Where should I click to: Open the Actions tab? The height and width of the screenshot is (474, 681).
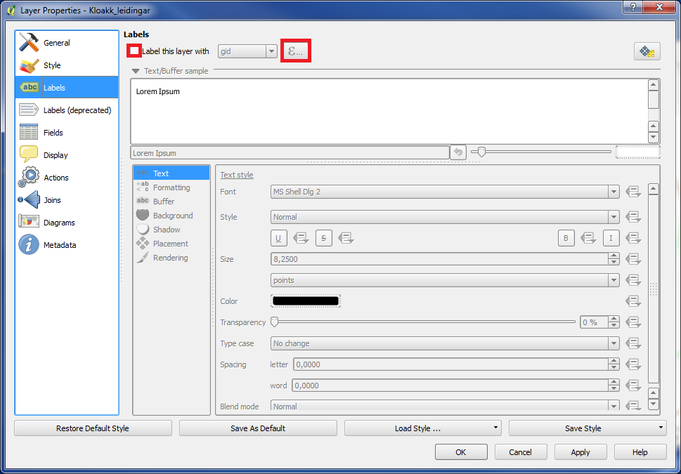click(x=67, y=178)
